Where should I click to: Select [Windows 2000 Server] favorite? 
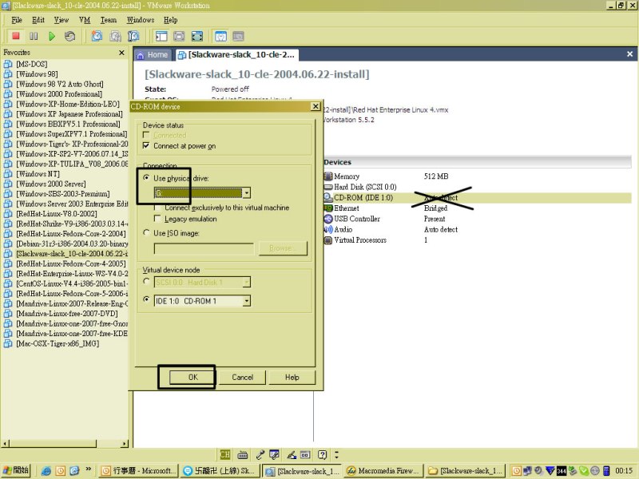[x=51, y=184]
